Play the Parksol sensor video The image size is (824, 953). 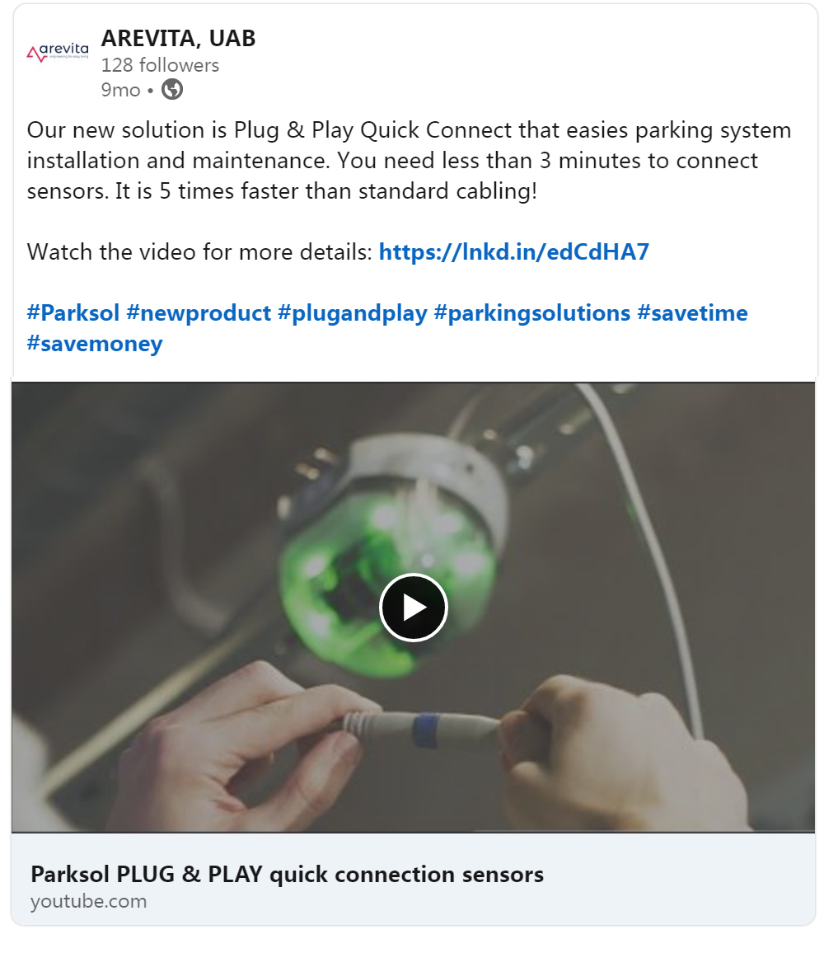click(413, 608)
